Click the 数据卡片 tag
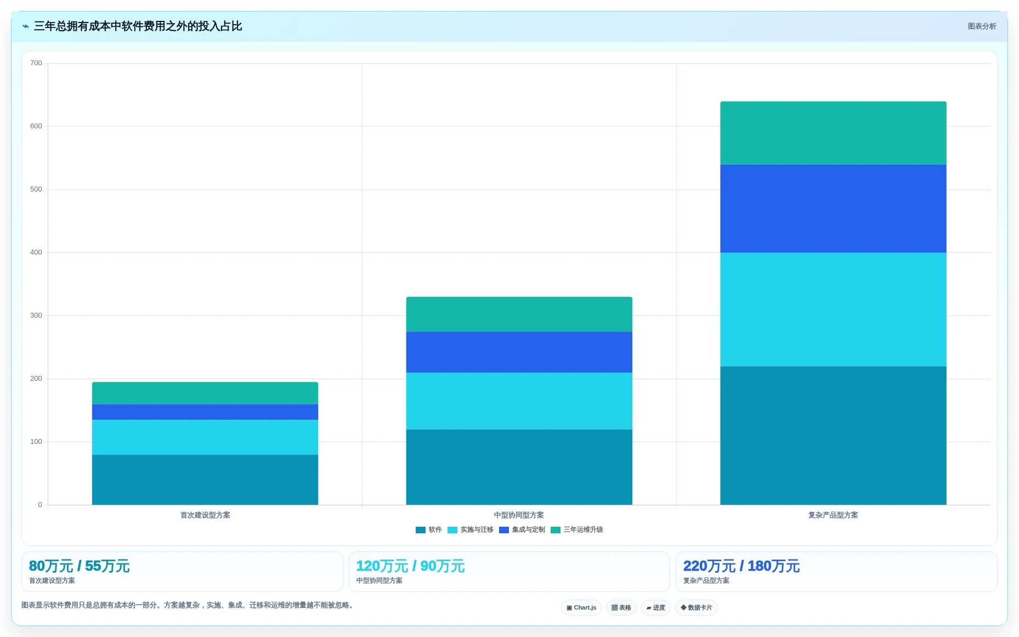This screenshot has height=637, width=1019. pyautogui.click(x=697, y=607)
